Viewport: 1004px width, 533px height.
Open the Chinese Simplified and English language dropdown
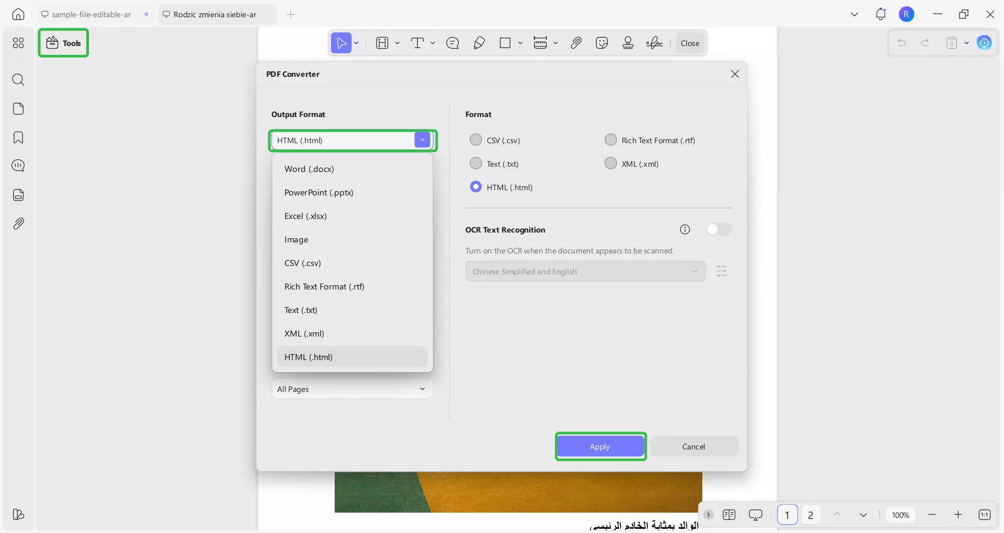click(x=585, y=271)
